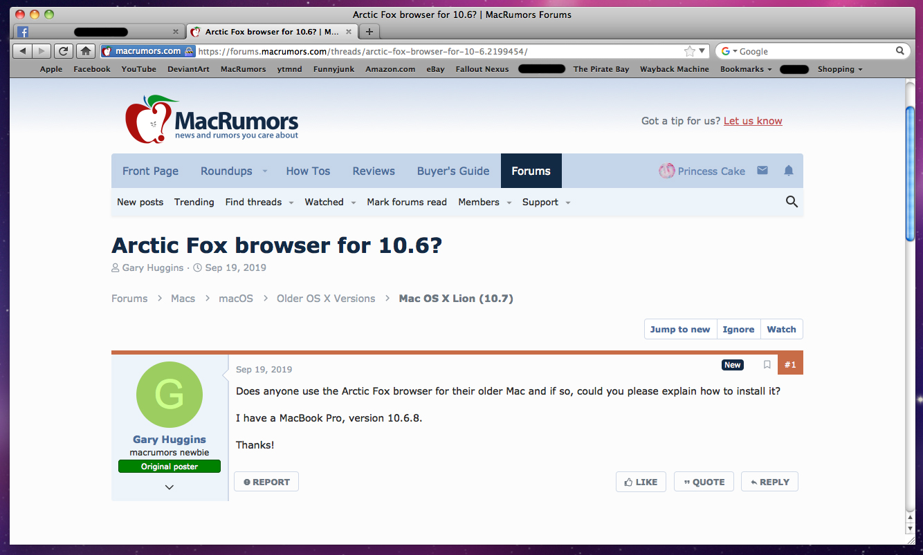Image resolution: width=923 pixels, height=555 pixels.
Task: Bookmark post #1 with bookmark icon
Action: pyautogui.click(x=767, y=365)
